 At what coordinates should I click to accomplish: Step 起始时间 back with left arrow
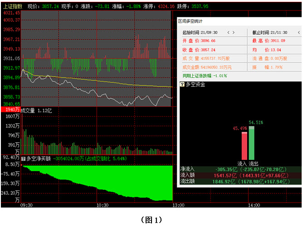228,33
